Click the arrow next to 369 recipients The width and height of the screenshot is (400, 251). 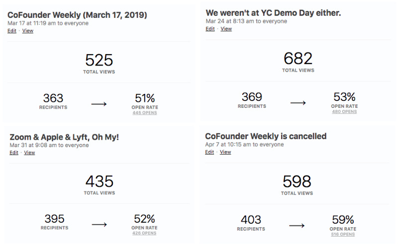coord(298,102)
